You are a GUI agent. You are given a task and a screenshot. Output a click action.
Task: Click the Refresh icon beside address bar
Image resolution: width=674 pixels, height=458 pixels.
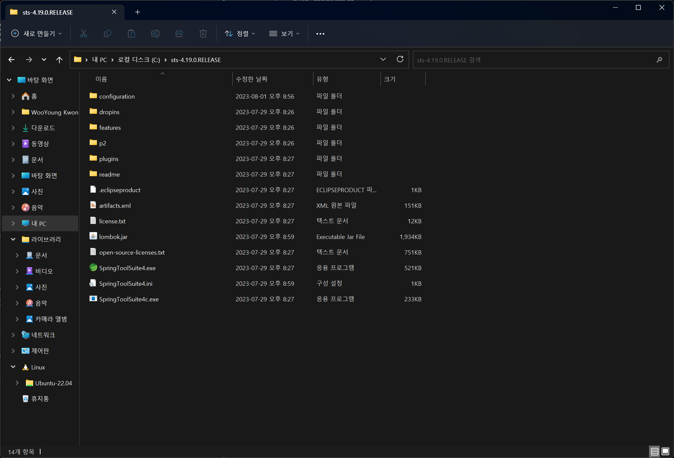tap(400, 59)
